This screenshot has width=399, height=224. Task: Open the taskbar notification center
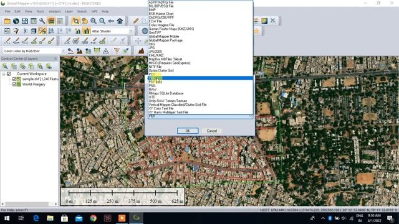pos(390,218)
